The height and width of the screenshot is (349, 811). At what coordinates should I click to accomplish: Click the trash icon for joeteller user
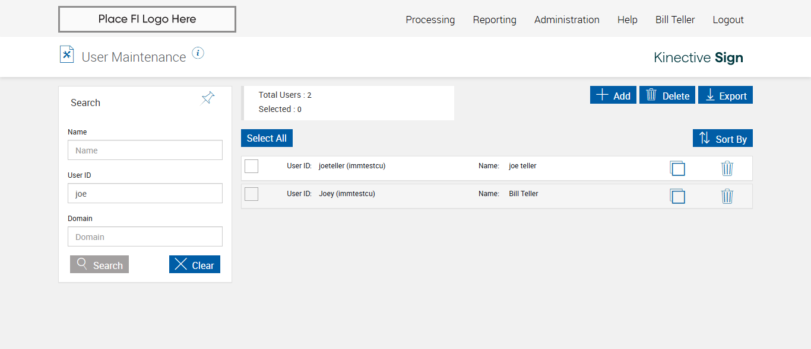point(727,169)
